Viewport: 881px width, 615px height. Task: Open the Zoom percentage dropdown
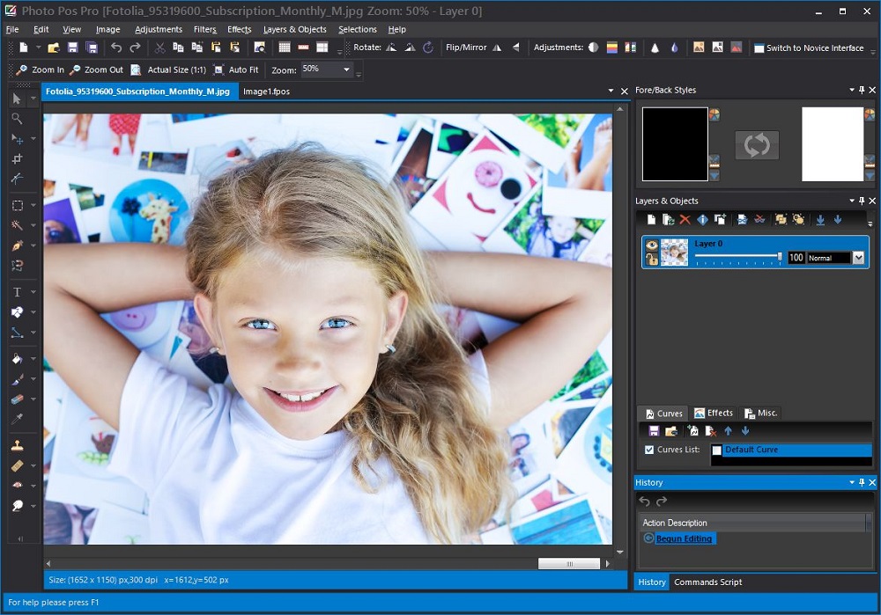tap(345, 70)
